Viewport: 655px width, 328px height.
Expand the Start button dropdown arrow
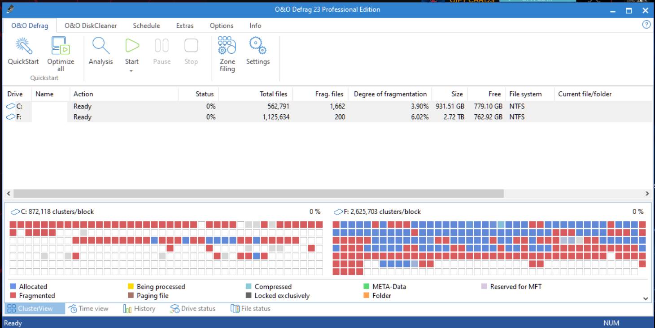click(x=131, y=71)
